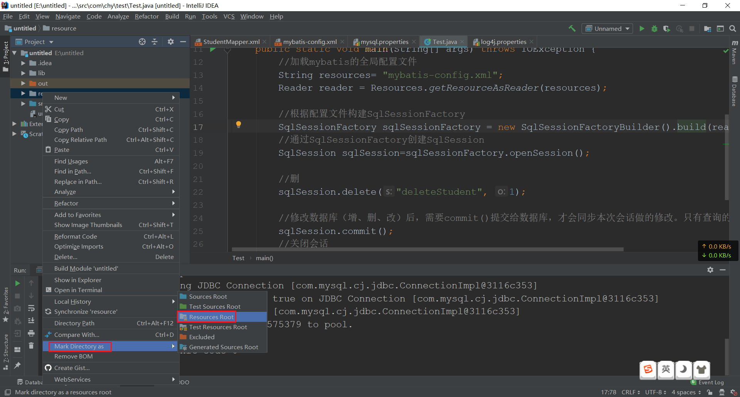Click the Scroll from Source target icon
Viewport: 740px width, 397px height.
tap(142, 42)
